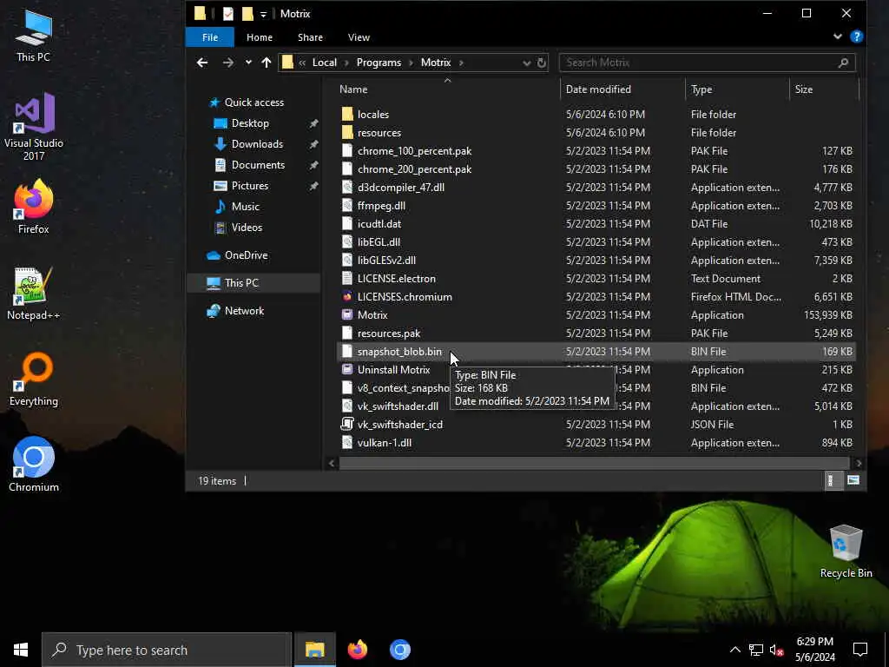889x667 pixels.
Task: Go forward in File Explorer
Action: coord(228,63)
